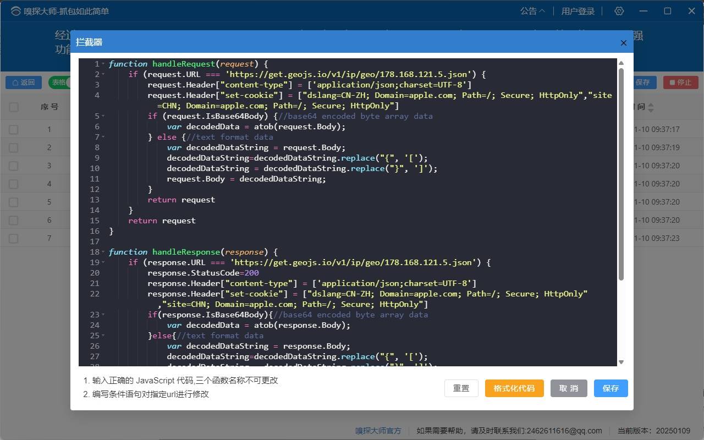The height and width of the screenshot is (440, 704).
Task: Close the 拦截器 dialog with X
Action: coord(623,43)
